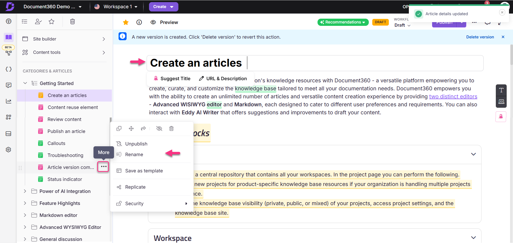Open the Security submenu
The width and height of the screenshot is (513, 243).
click(x=151, y=204)
